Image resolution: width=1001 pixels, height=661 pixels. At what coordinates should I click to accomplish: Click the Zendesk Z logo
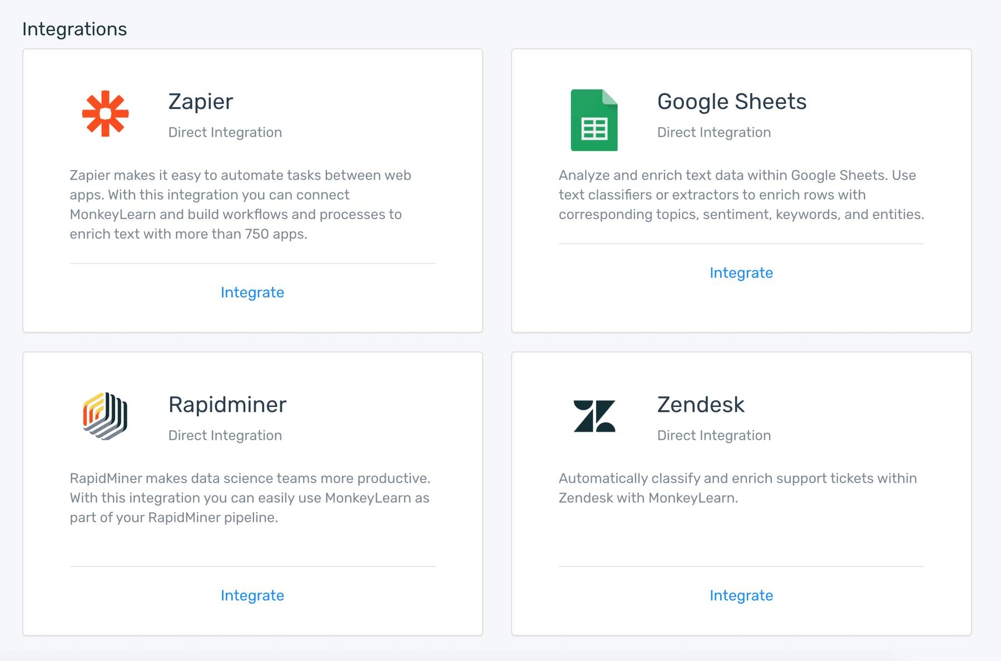coord(594,416)
